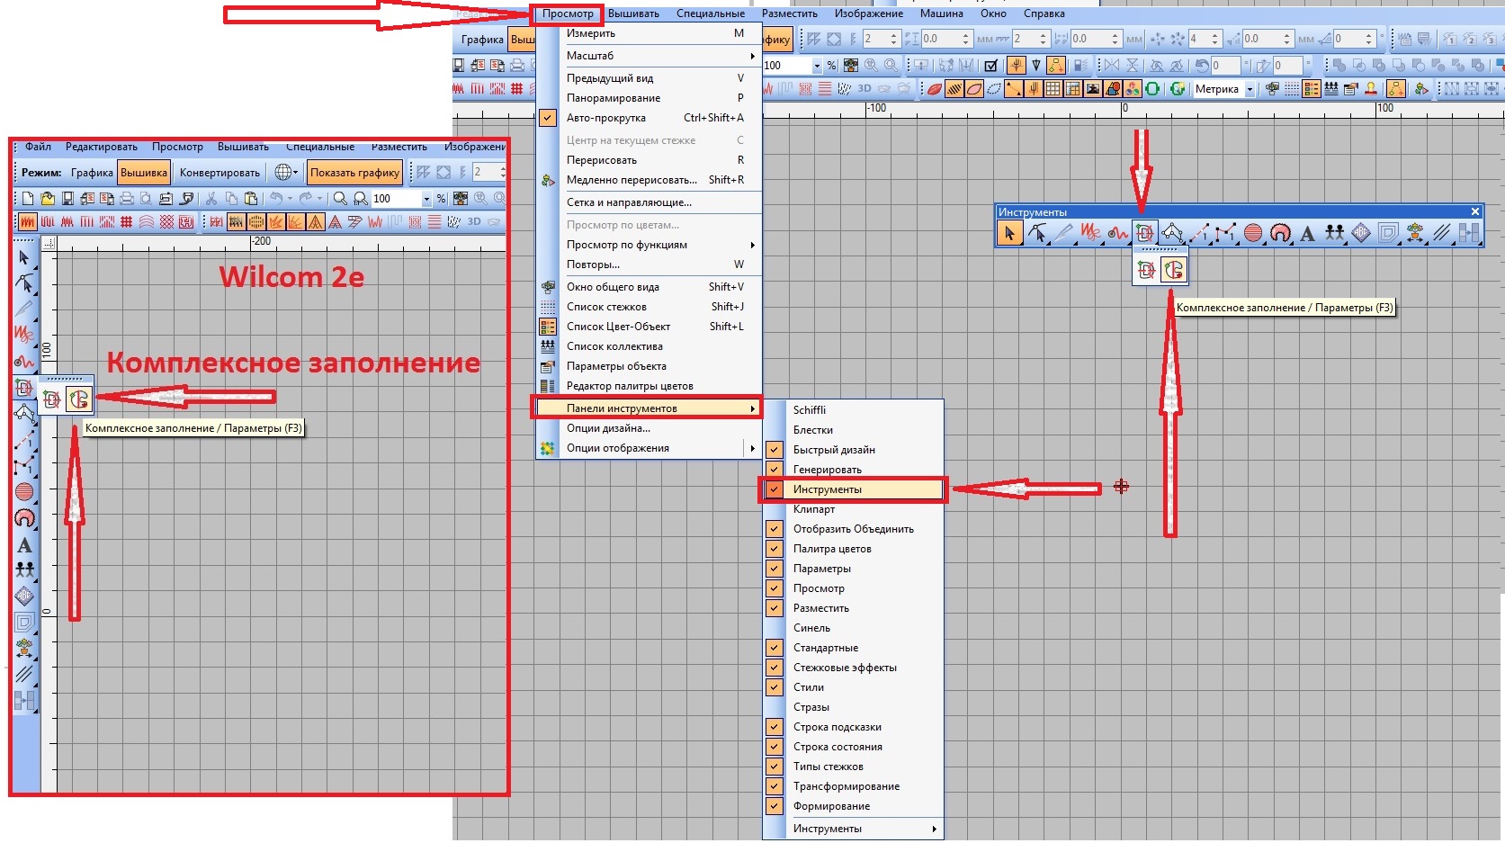This screenshot has height=843, width=1505.
Task: Open Справка menu
Action: click(1044, 13)
